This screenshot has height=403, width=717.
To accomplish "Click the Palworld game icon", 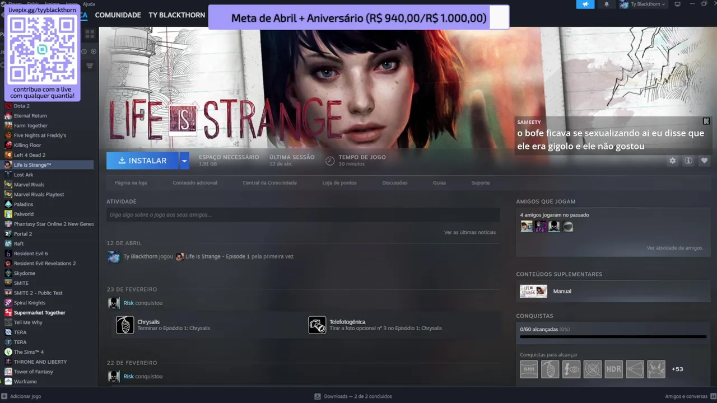I will click(8, 214).
